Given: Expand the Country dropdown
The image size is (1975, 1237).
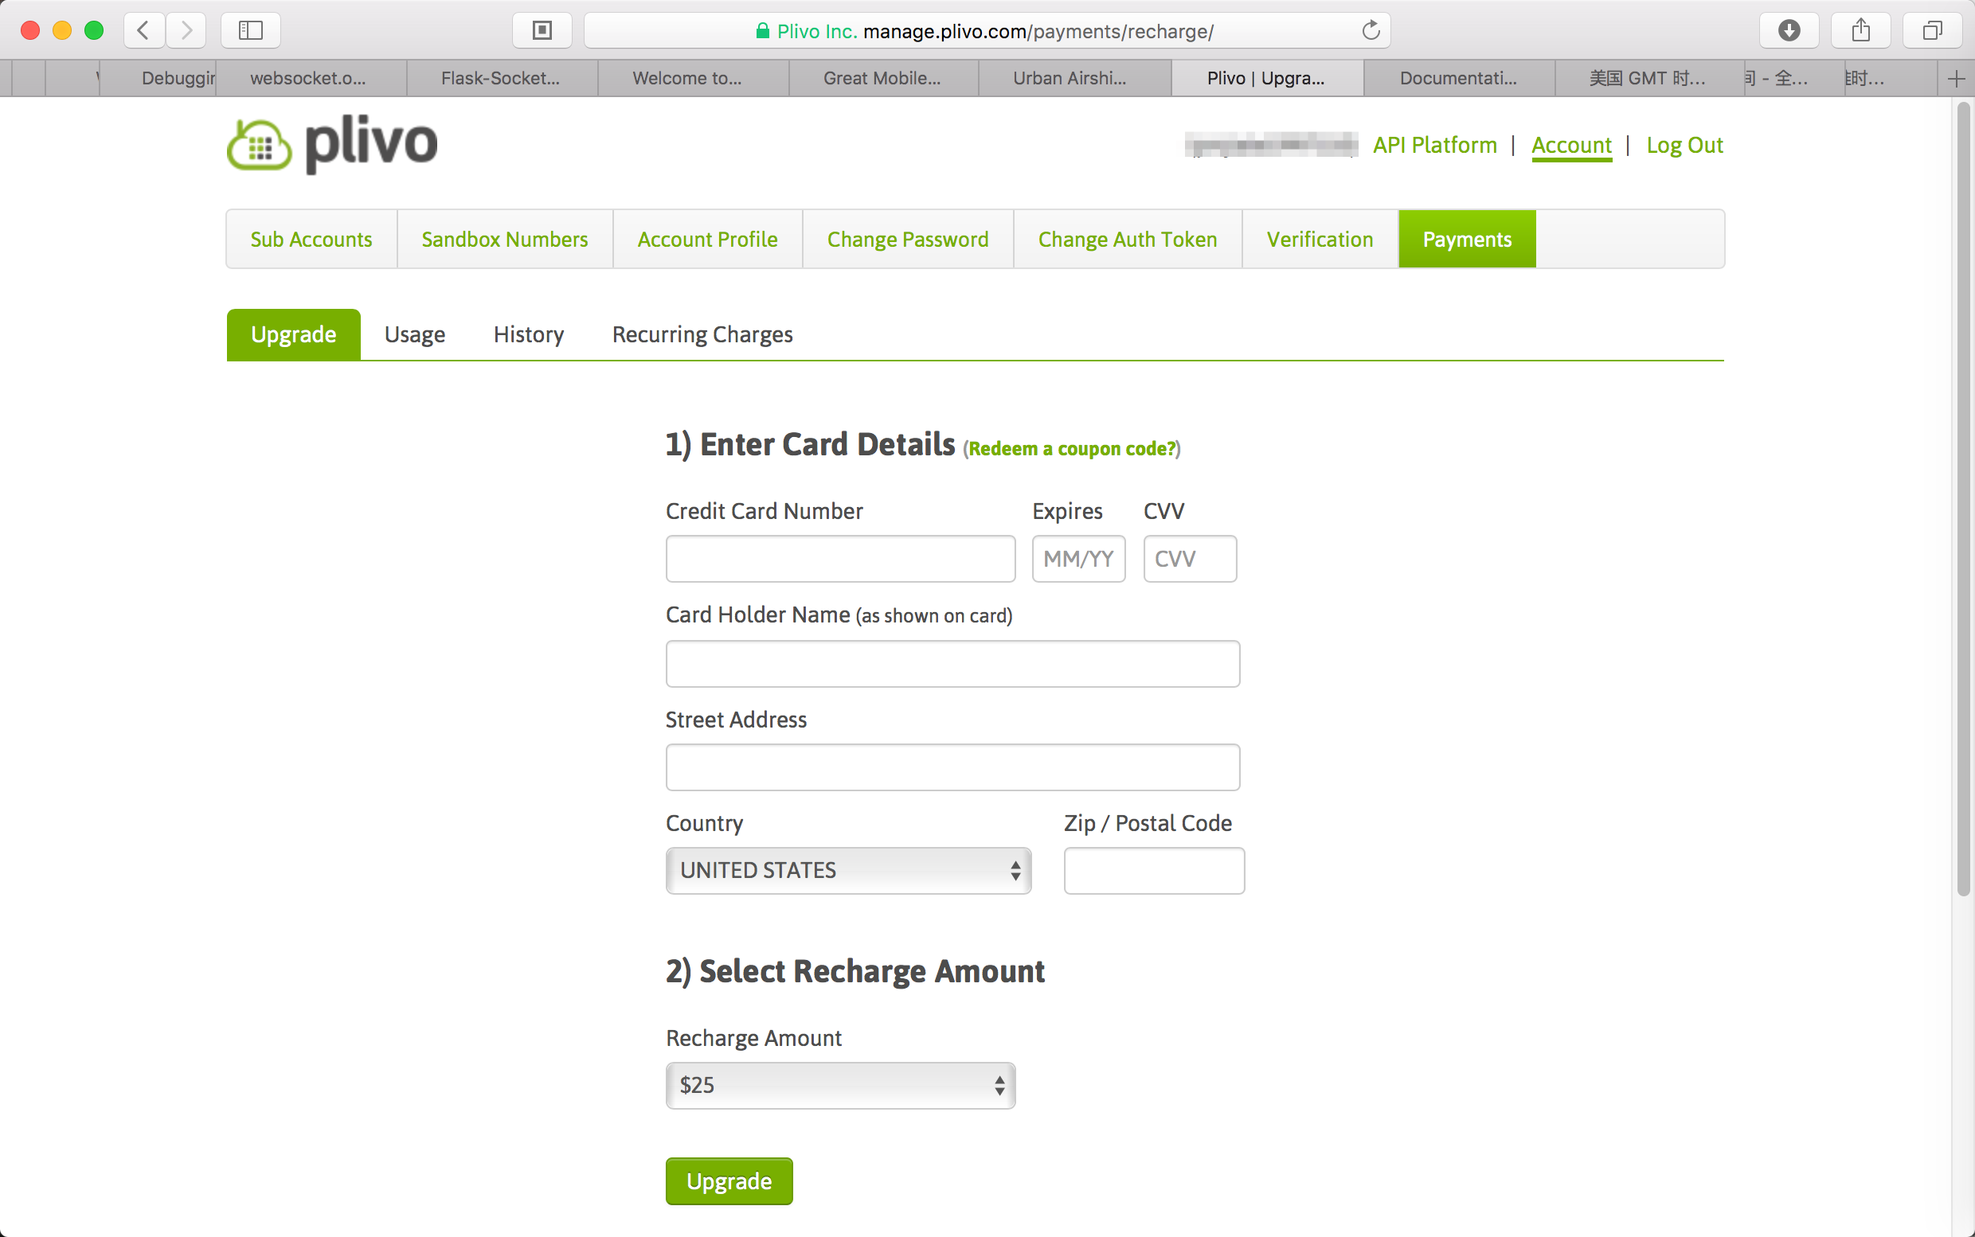Looking at the screenshot, I should 848,870.
